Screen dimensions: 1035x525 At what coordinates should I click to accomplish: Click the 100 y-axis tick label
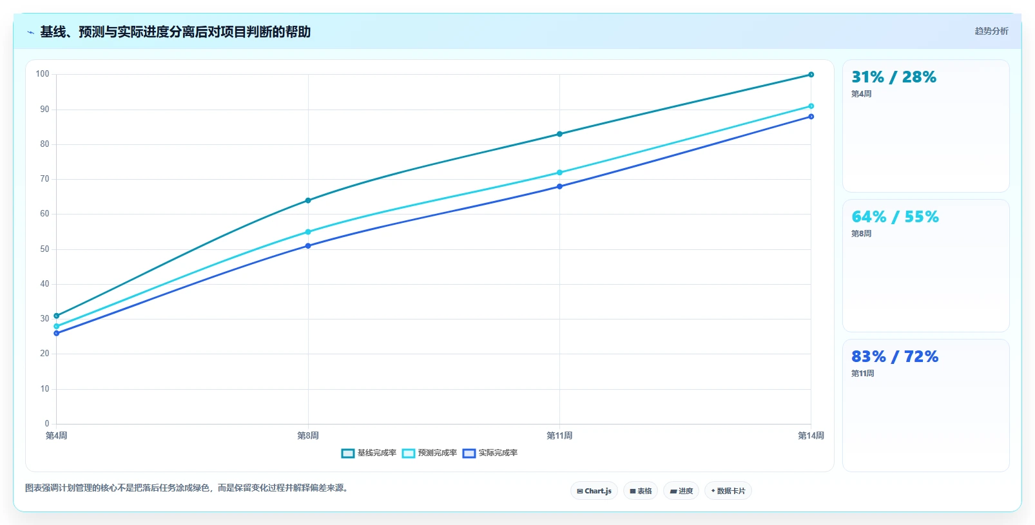point(43,74)
